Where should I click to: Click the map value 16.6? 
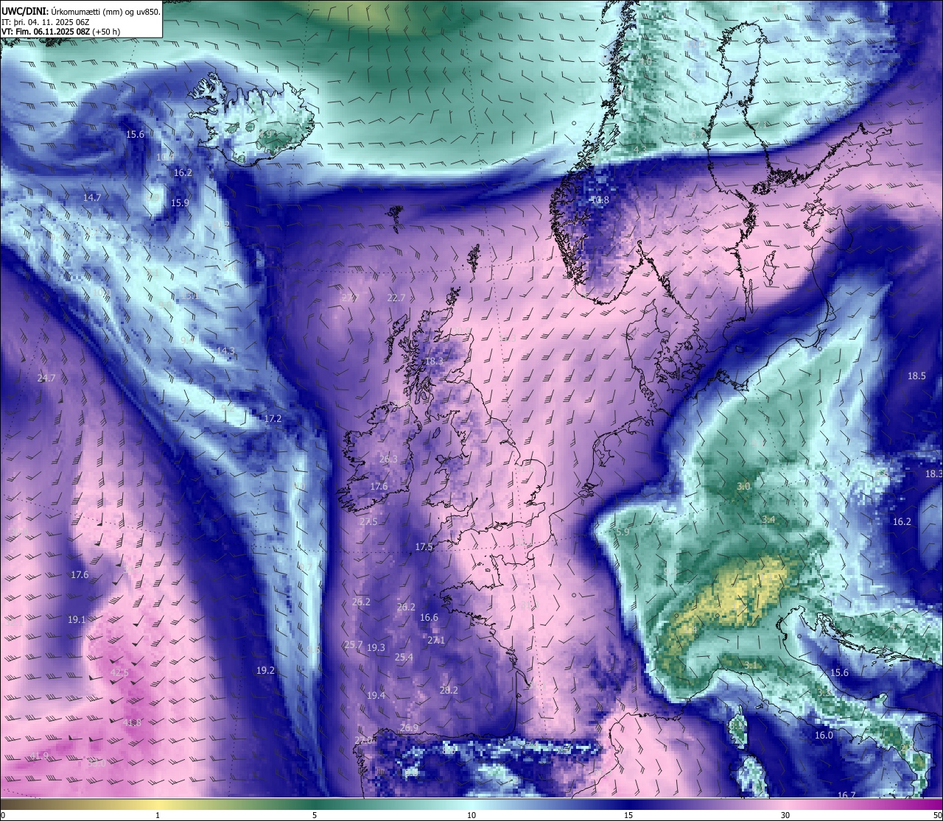tap(429, 618)
